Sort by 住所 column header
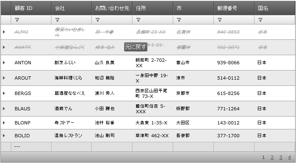The height and width of the screenshot is (163, 296). point(153,8)
